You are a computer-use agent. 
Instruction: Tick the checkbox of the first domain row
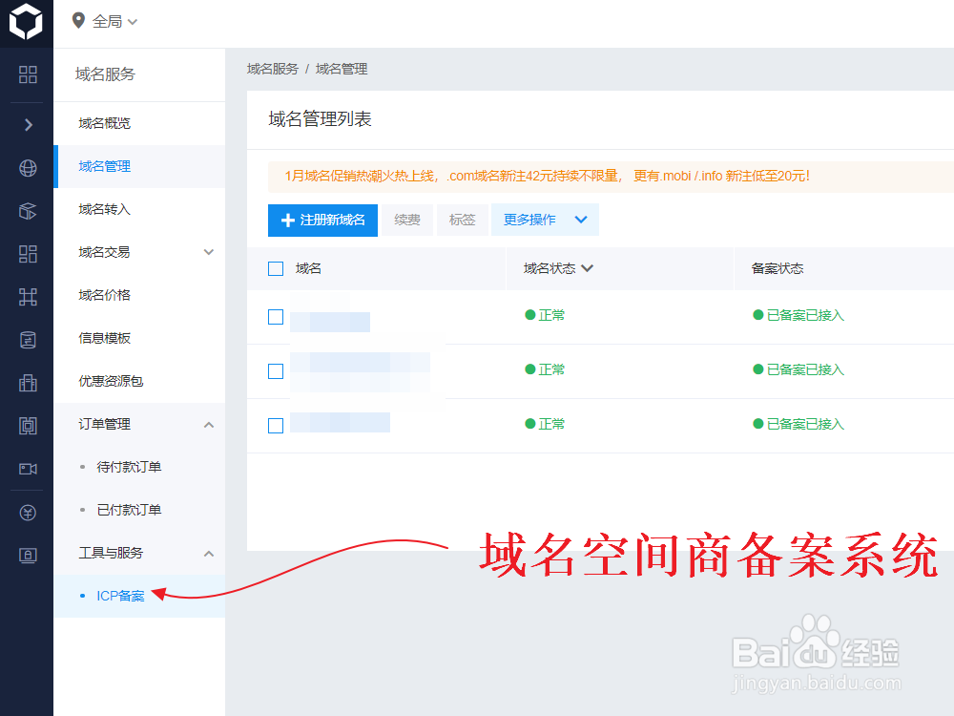pos(276,316)
